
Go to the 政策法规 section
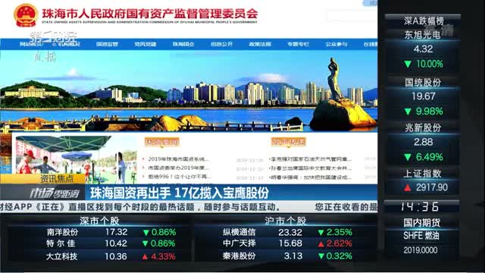click(x=260, y=44)
